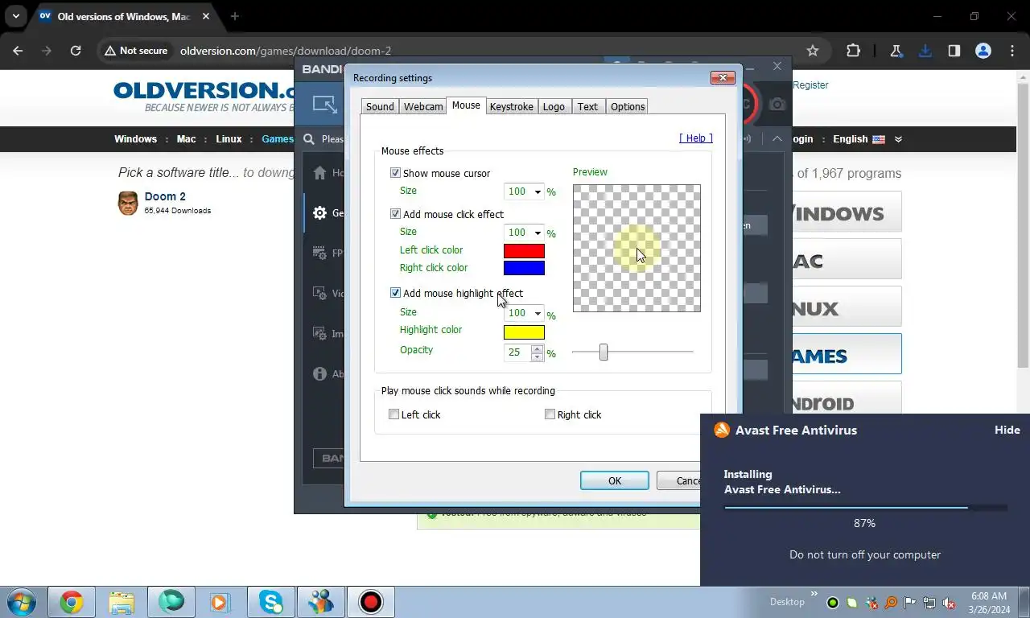Screen dimensions: 1030x618
Task: Open a new Chrome tab
Action: [234, 16]
